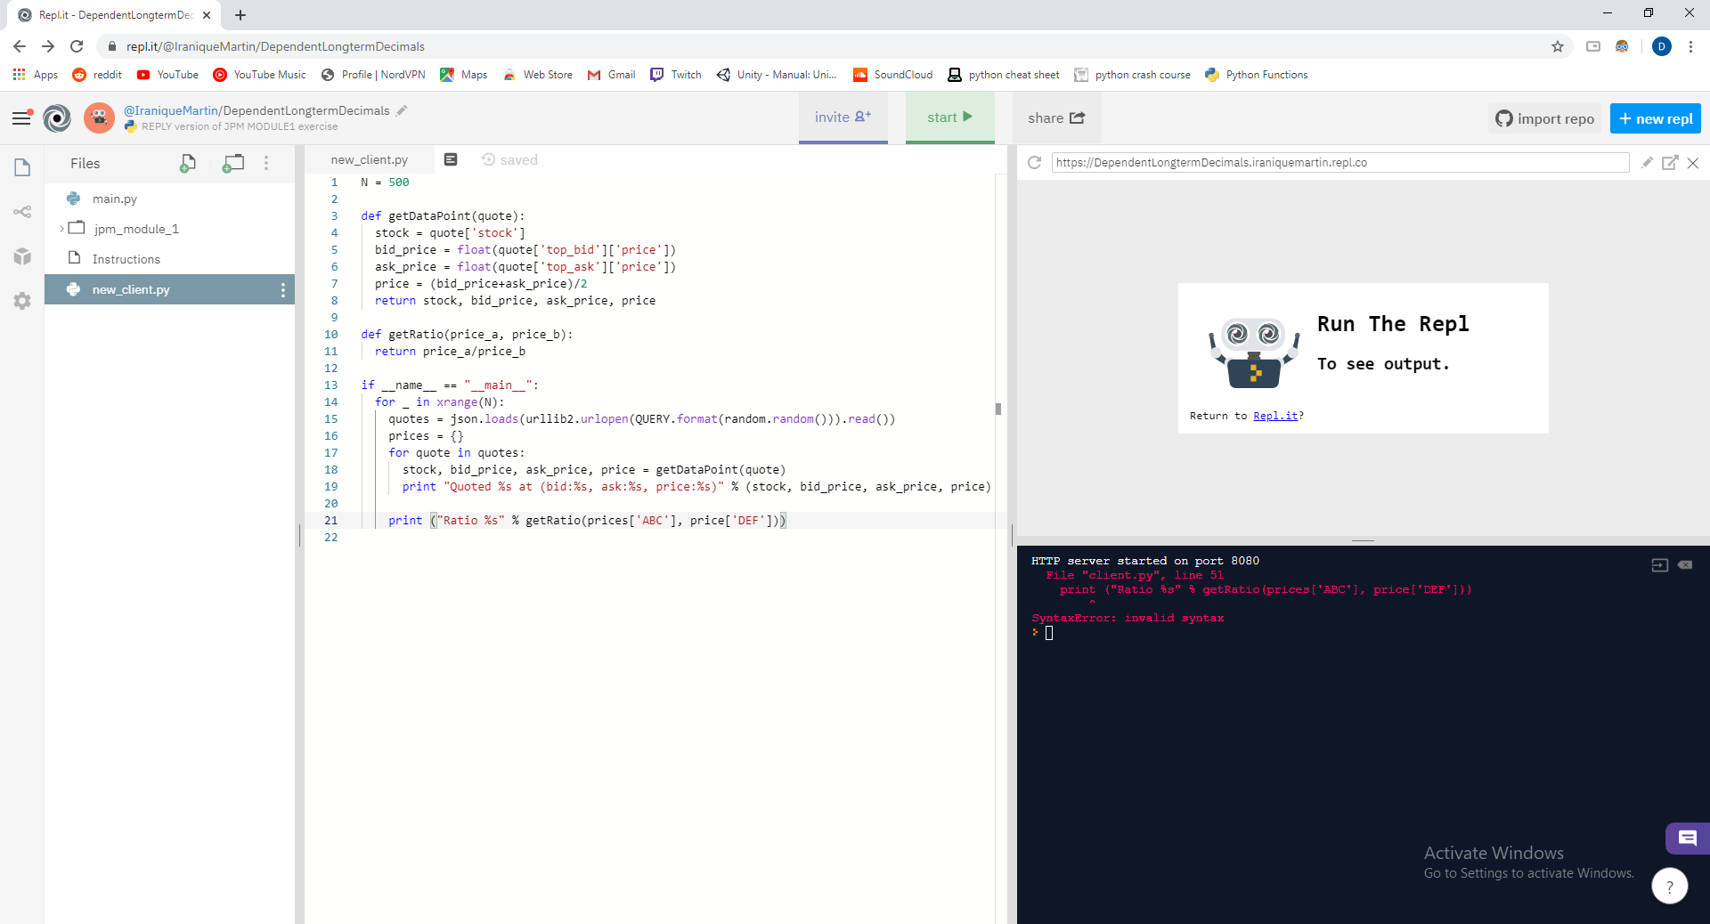Open the Files sidebar icon
The image size is (1710, 924).
[22, 167]
